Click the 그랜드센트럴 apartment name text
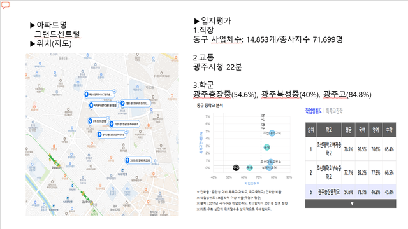The width and height of the screenshot is (408, 229). coord(57,34)
